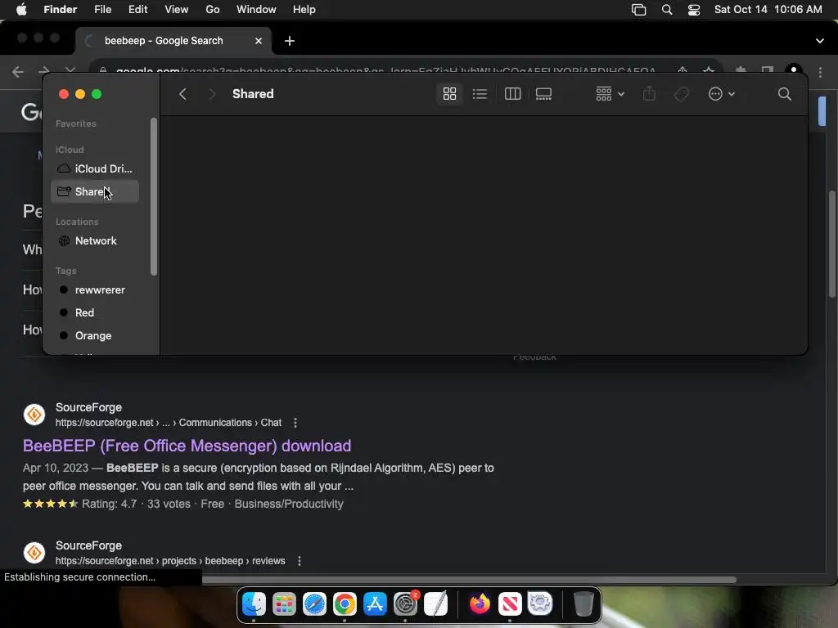Click the Stage Manager icon in menu bar
Screen dimensions: 838x628
(638, 10)
